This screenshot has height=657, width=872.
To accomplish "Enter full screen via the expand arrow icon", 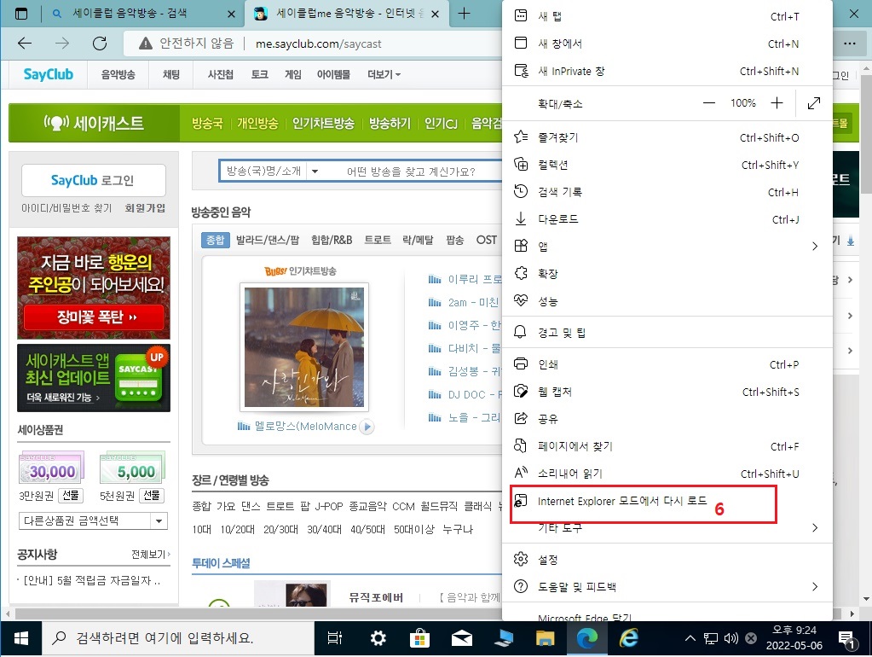I will tap(813, 103).
